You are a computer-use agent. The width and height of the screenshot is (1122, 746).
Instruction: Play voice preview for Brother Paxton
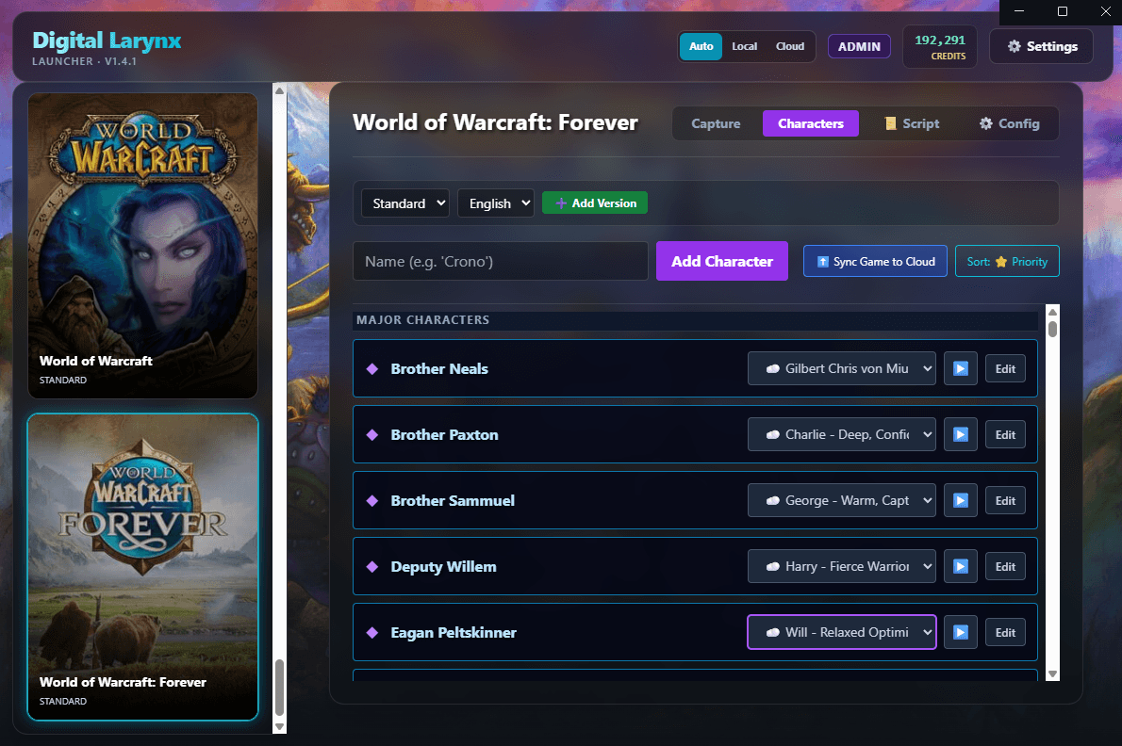[960, 434]
